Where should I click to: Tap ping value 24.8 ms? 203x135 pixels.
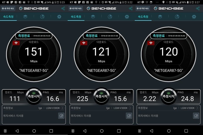coord(187,99)
